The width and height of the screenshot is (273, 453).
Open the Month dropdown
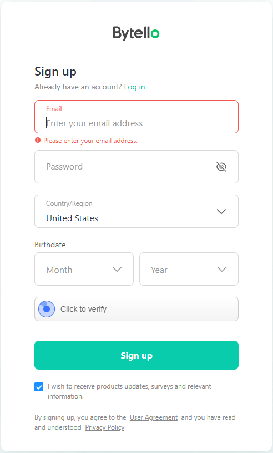pyautogui.click(x=84, y=269)
